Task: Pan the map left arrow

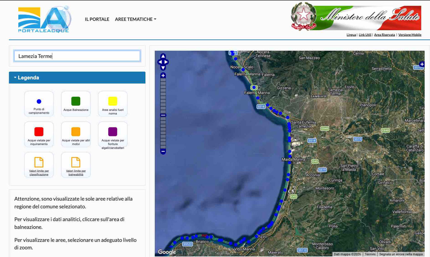Action: [160, 62]
